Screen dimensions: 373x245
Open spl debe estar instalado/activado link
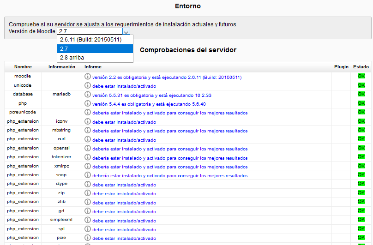coord(124,230)
